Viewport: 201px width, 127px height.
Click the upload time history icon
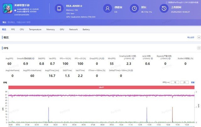click(x=164, y=9)
